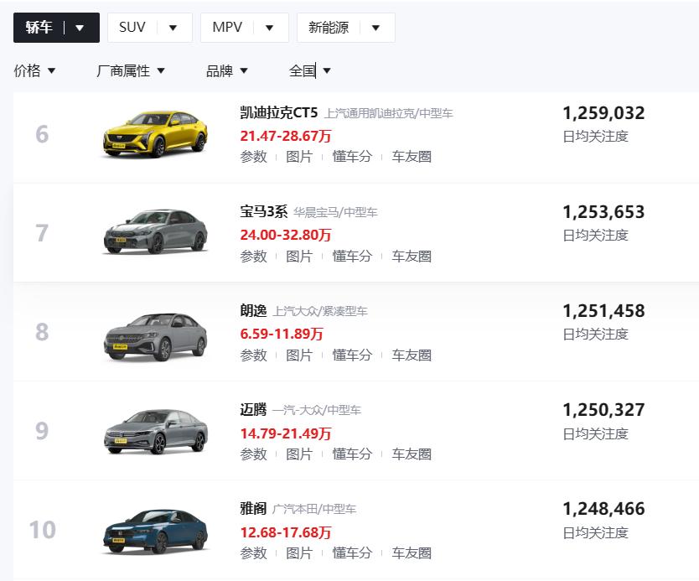
Task: Open 懂车分 for 凯迪拉克CT5
Action: coord(352,157)
